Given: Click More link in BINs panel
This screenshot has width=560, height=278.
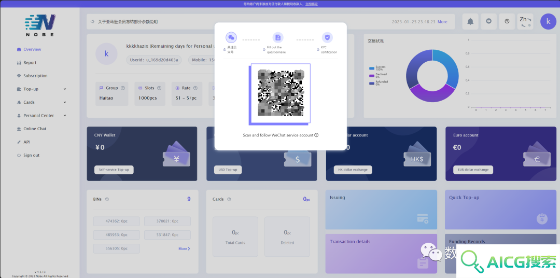Looking at the screenshot, I should 184,249.
